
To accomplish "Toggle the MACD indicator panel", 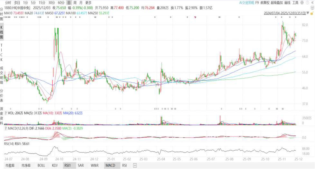I will pyautogui.click(x=110, y=165).
